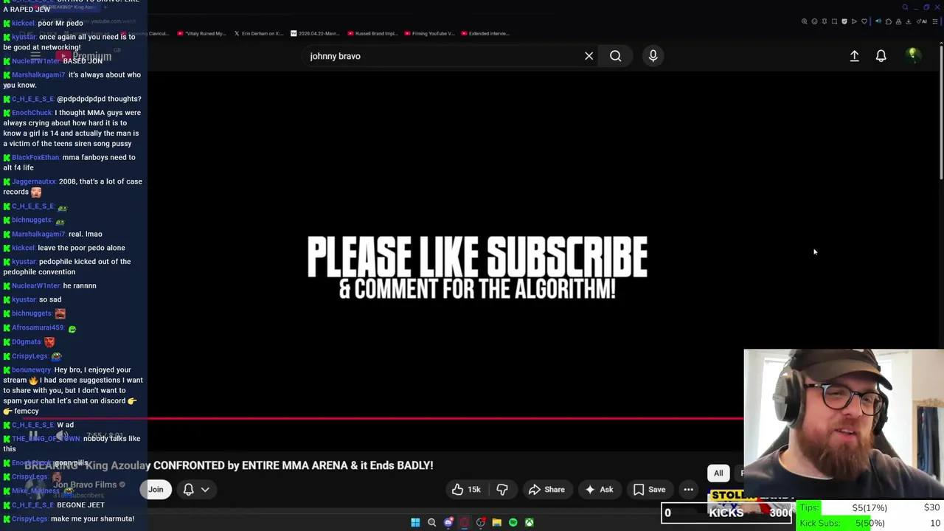Switch to 'Russell Brand Impl...' tab
944x531 pixels.
coord(372,33)
